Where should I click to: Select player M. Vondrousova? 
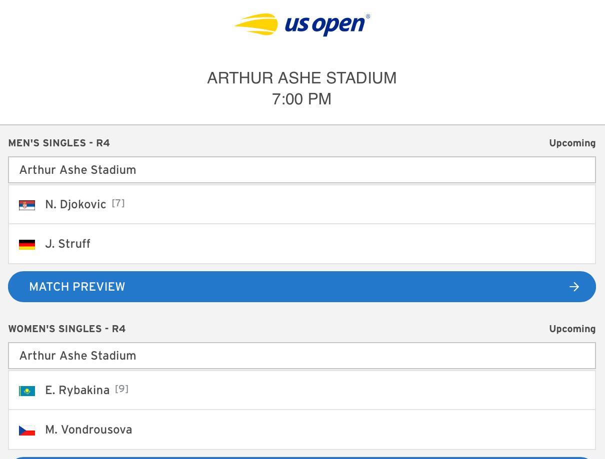pyautogui.click(x=88, y=430)
